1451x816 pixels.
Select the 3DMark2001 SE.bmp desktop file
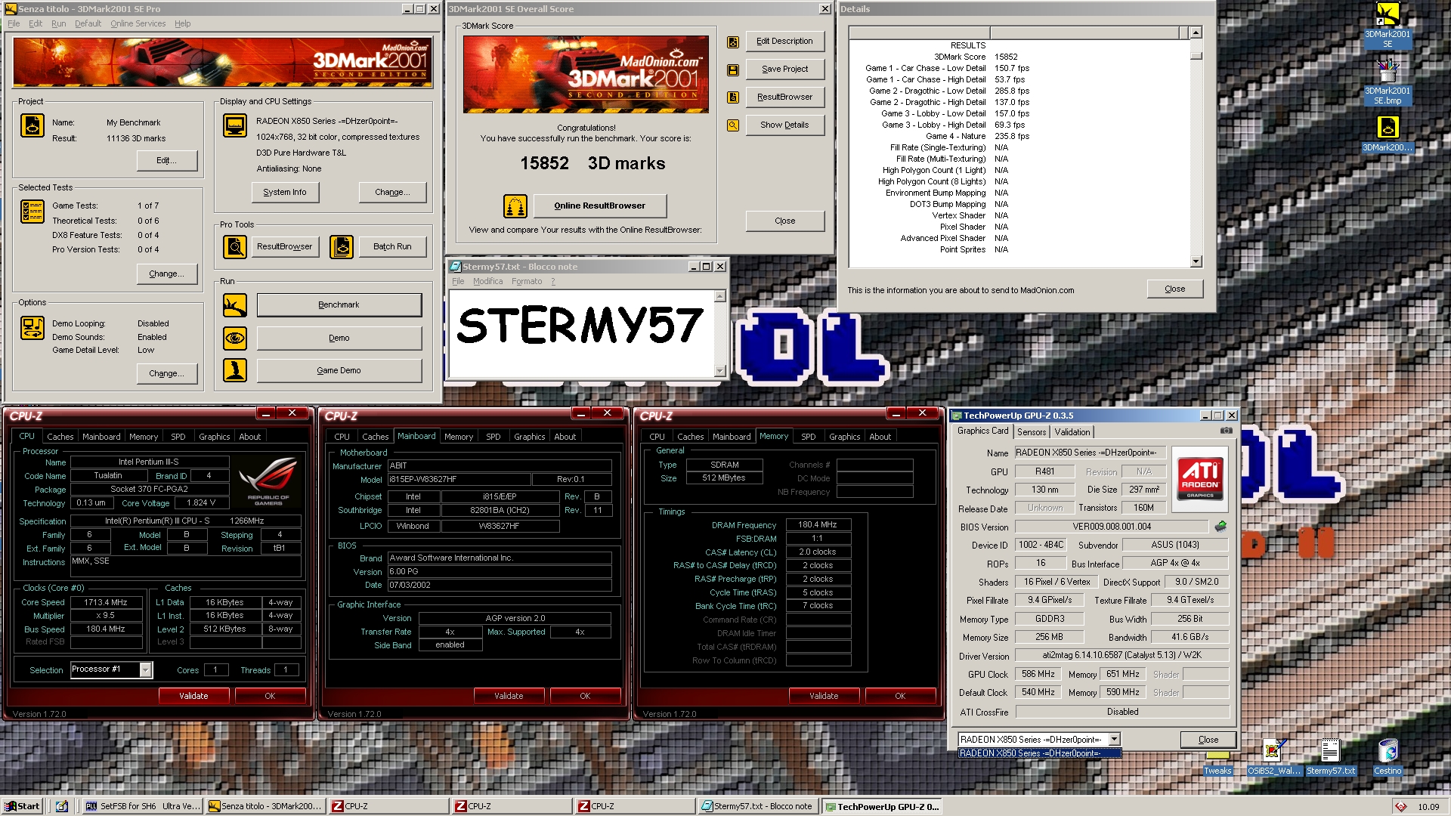(1388, 82)
